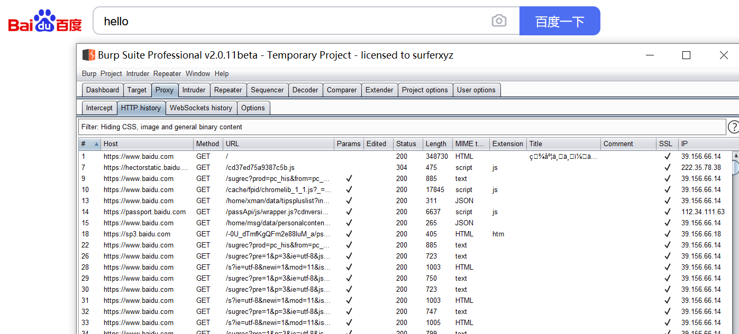Screen dimensions: 739x334
Task: Click the /home/xman/data/tipspluslist URL cell
Action: (x=278, y=201)
